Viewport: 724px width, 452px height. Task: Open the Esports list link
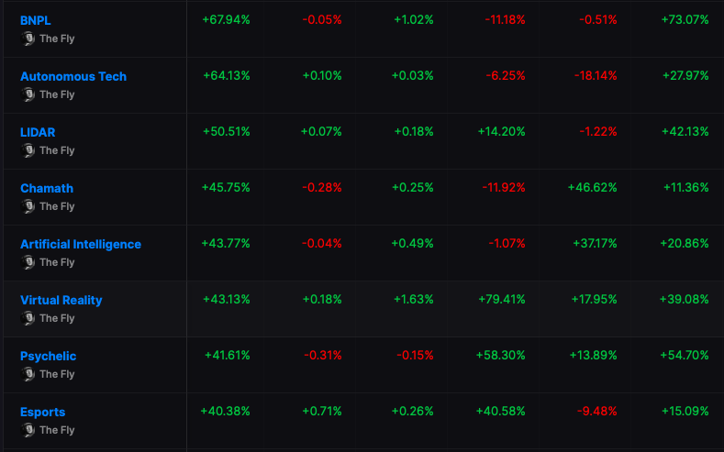click(x=43, y=413)
